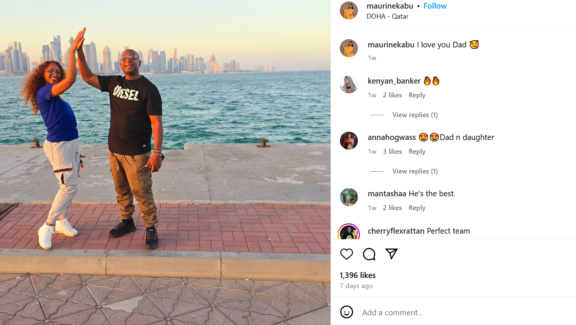The width and height of the screenshot is (576, 325).
Task: Share the post via the paper plane icon
Action: click(391, 254)
